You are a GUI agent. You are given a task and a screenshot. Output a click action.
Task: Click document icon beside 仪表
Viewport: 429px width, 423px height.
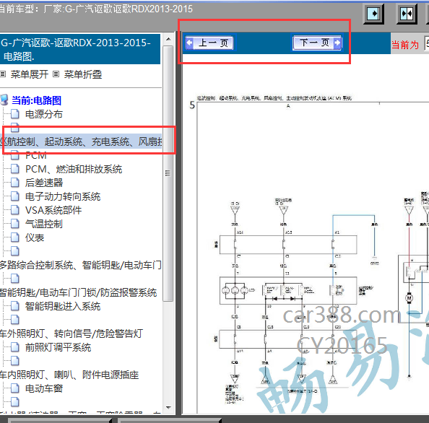click(x=15, y=237)
